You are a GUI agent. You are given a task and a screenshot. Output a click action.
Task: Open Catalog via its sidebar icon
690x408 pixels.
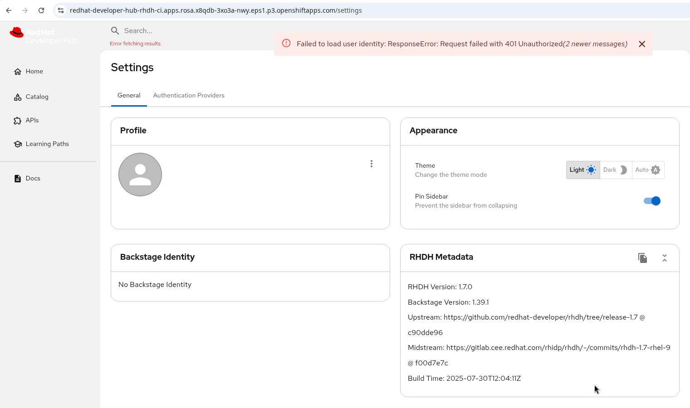18,97
